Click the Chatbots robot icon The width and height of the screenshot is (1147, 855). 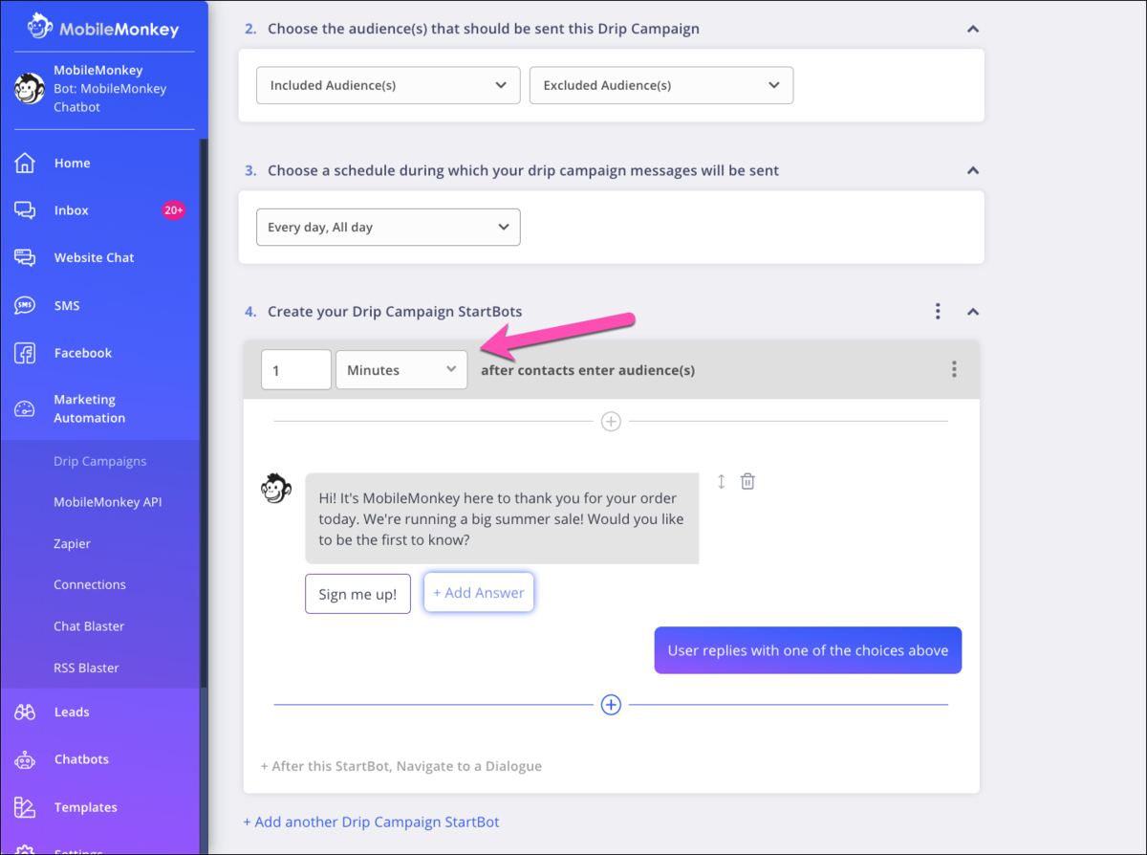[x=25, y=759]
